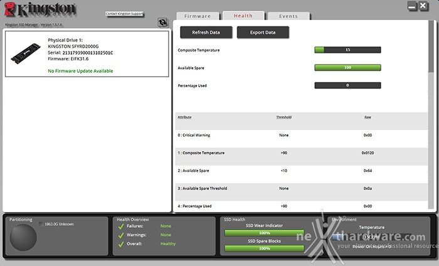Image resolution: width=439 pixels, height=266 pixels.
Task: Close the Kingston SSD Manager window
Action: (423, 6)
